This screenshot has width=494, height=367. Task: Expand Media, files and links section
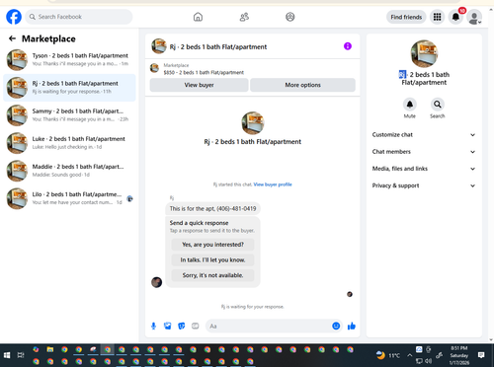point(424,169)
